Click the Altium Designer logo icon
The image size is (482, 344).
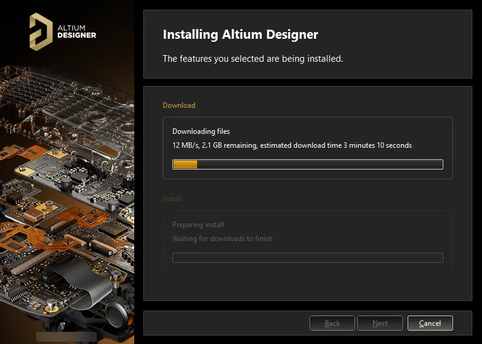(x=41, y=31)
